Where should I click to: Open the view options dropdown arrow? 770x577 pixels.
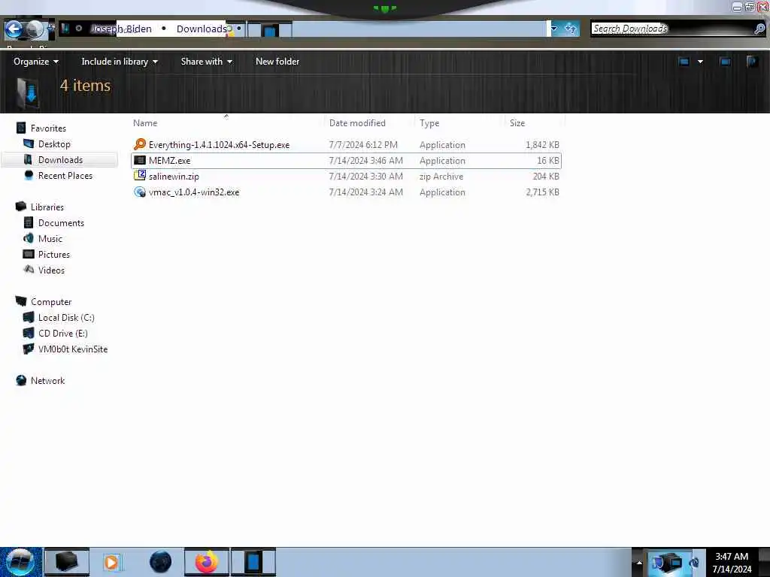click(x=700, y=62)
